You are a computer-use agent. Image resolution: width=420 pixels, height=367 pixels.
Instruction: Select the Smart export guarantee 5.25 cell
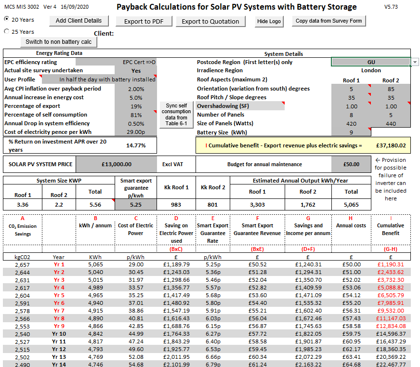tap(135, 204)
